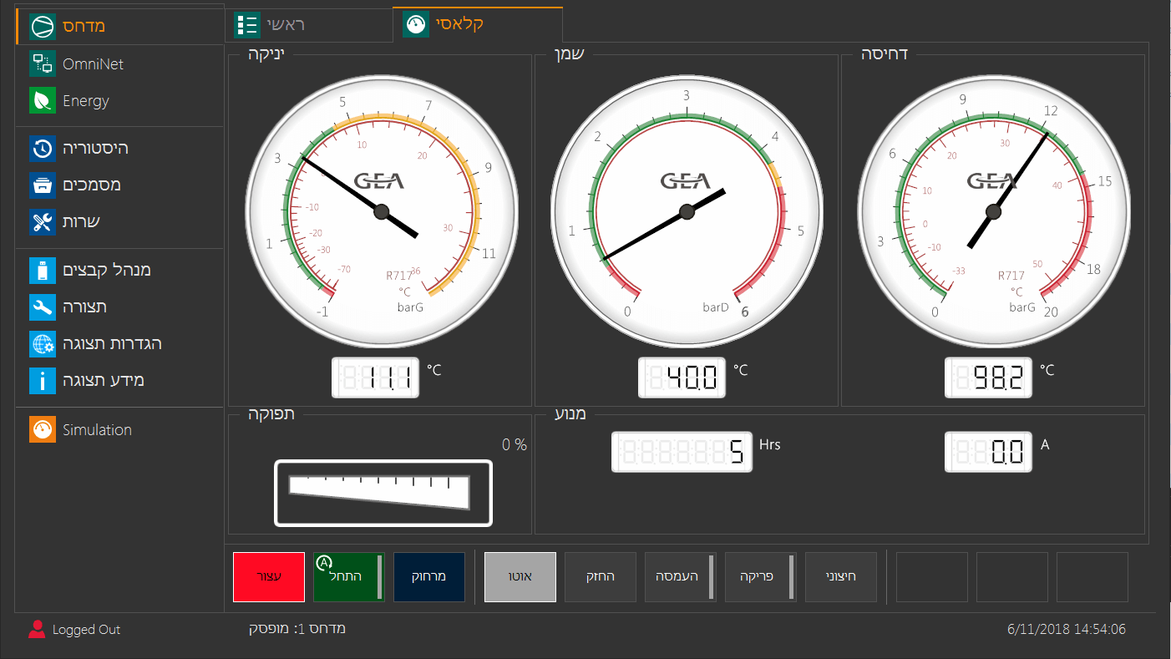
Task: Click the העמסה load button
Action: (681, 577)
